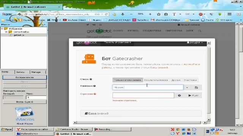Screen dimensions: 243x136
Task: Click the strategy settings gear icon
Action: 179,96
